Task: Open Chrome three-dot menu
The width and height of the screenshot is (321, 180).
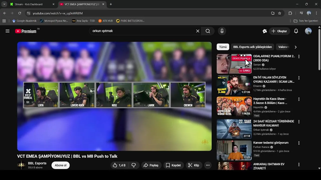Action: tap(316, 13)
